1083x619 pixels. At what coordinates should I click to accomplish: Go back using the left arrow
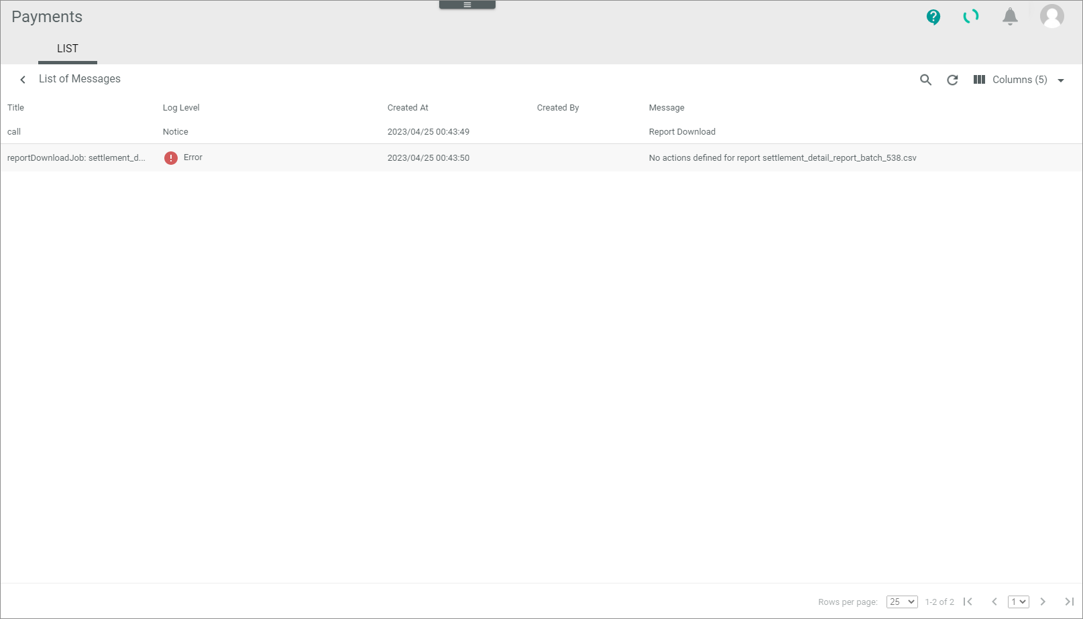(23, 80)
